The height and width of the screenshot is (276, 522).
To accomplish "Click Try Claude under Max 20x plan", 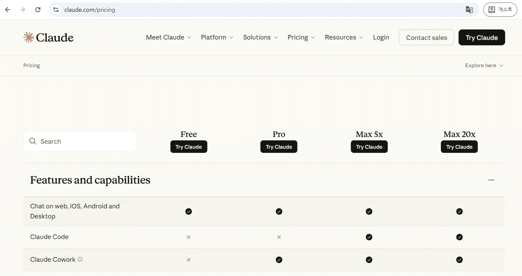I will (x=459, y=147).
